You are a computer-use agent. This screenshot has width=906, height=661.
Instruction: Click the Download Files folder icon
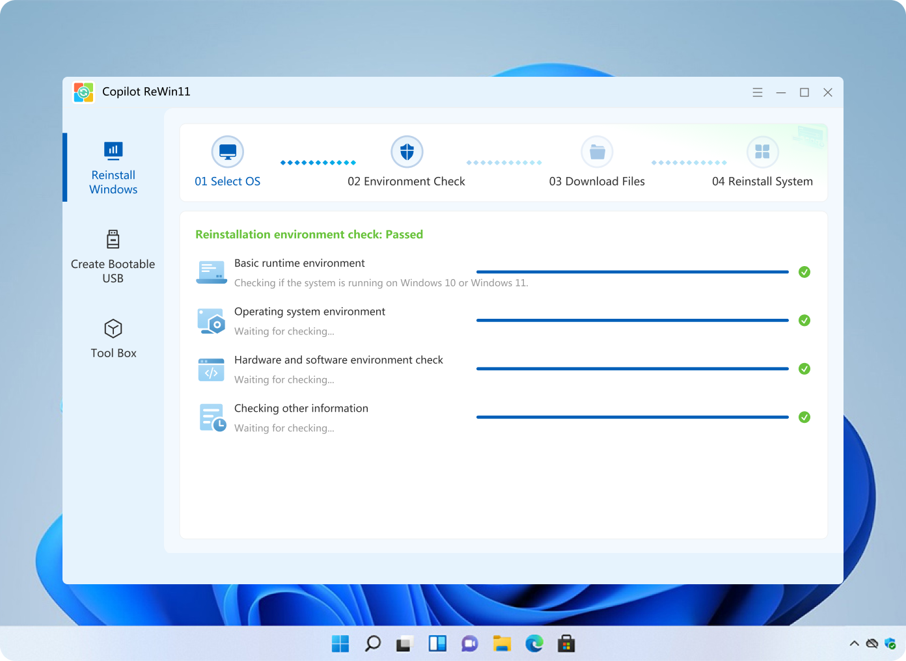pos(597,152)
